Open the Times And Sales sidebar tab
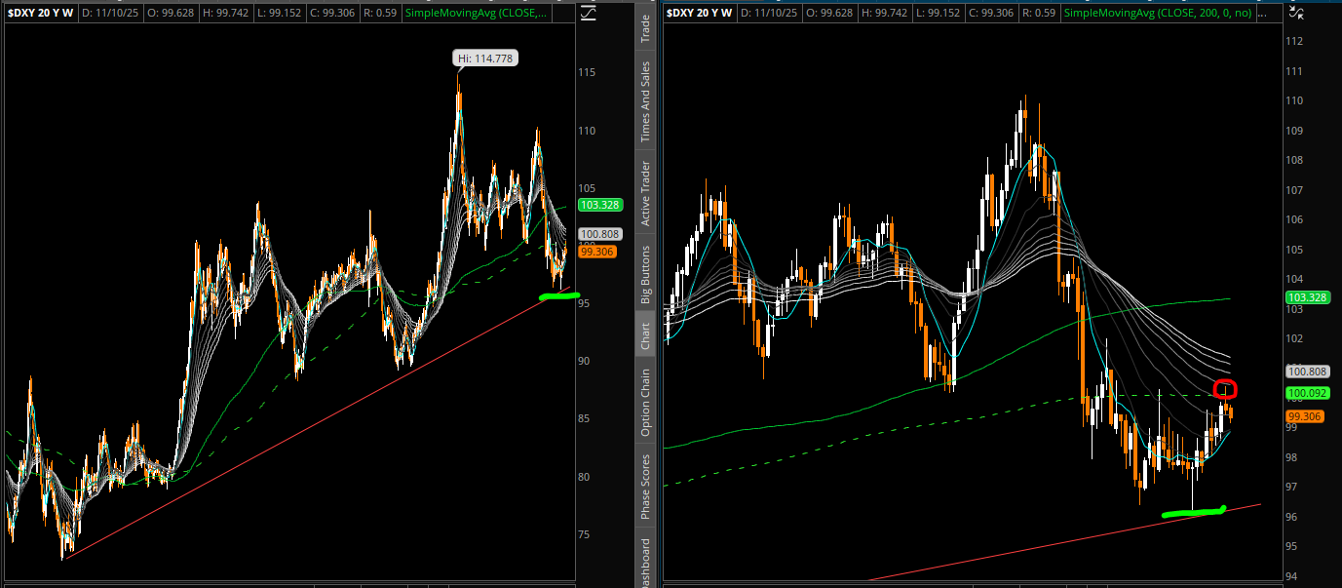1342x588 pixels. tap(645, 101)
